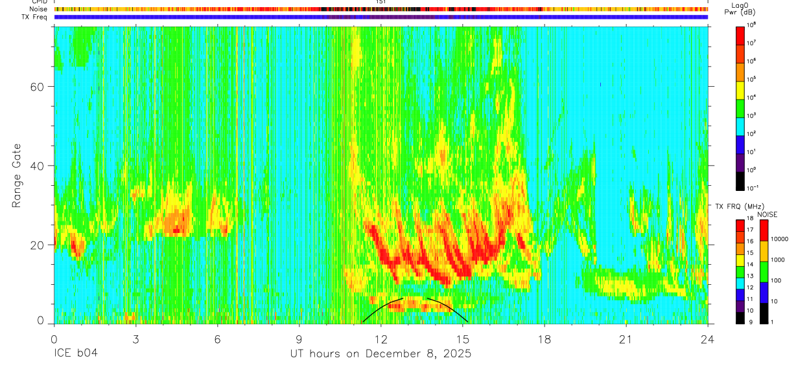Click the 'ICE b04' radar beam label
Image resolution: width=796 pixels, height=367 pixels.
(77, 354)
